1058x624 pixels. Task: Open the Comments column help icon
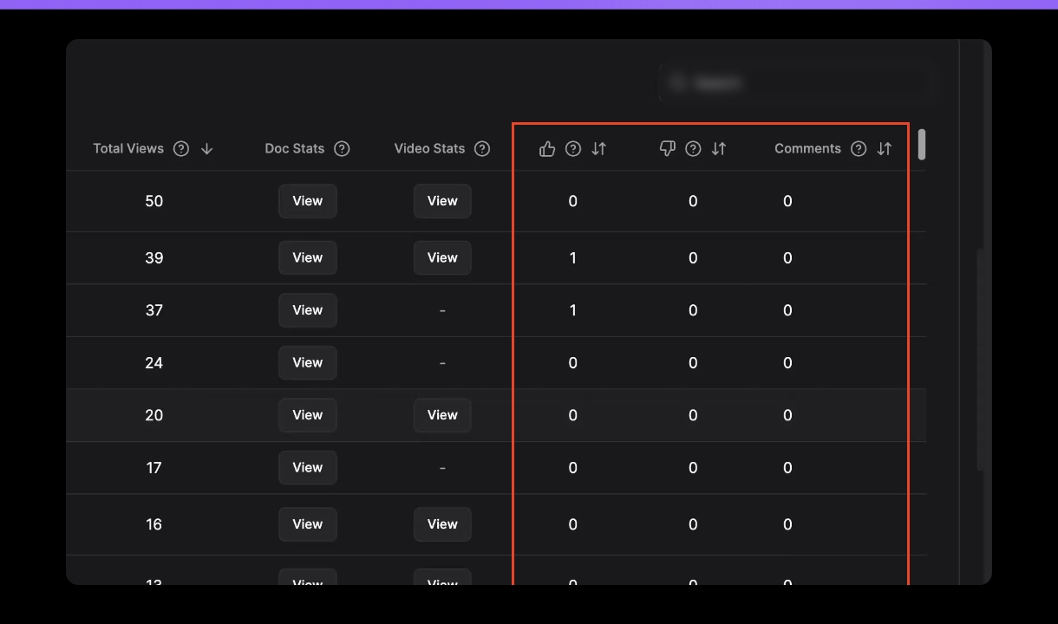click(x=859, y=149)
